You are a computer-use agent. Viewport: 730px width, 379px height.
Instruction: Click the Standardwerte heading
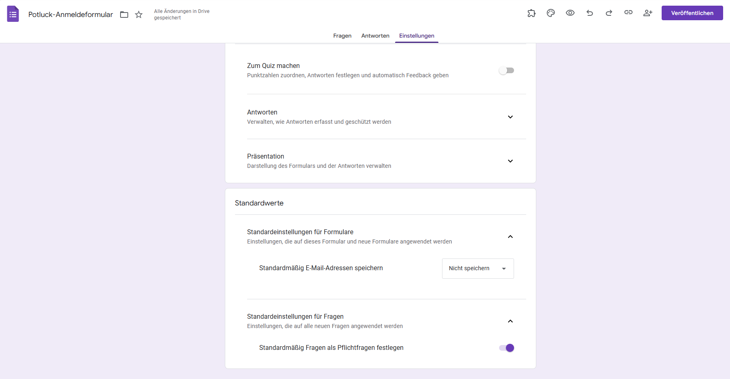pos(259,203)
